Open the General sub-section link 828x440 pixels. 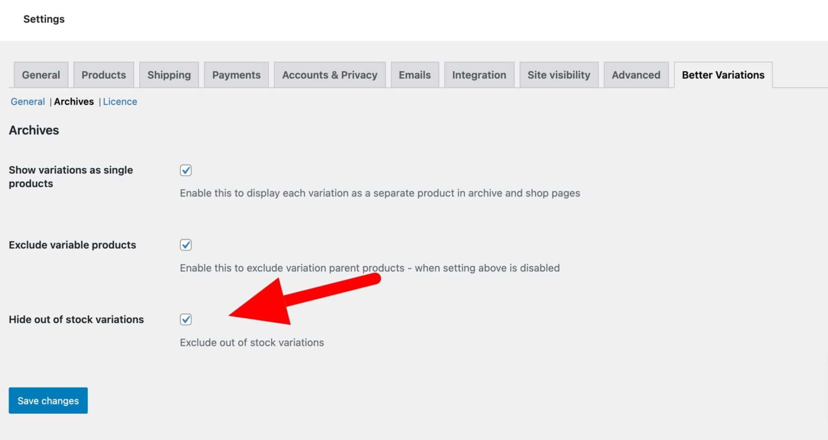(x=28, y=102)
